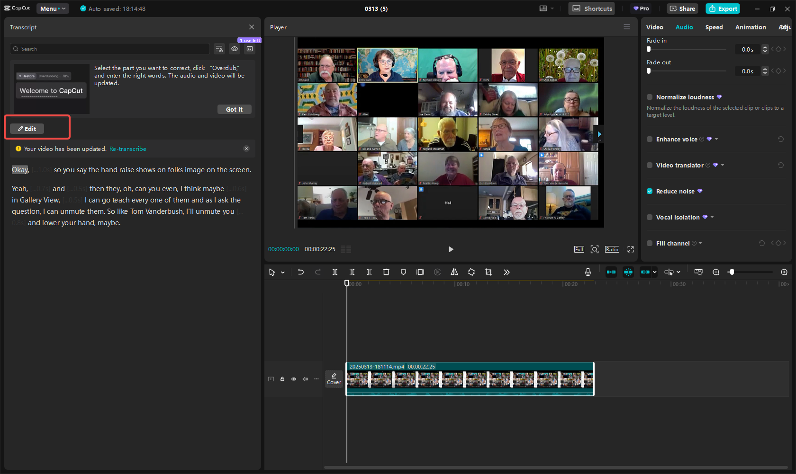Click the Got it button
This screenshot has height=474, width=796.
click(234, 109)
